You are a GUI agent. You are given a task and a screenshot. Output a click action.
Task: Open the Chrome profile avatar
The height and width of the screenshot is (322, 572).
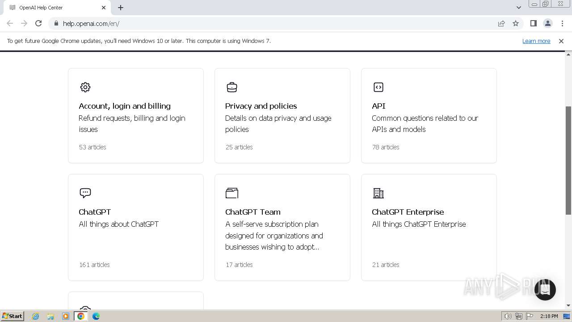[x=548, y=23]
